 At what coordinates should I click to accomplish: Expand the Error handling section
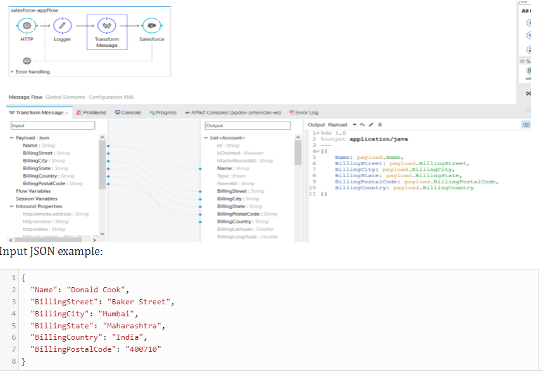pyautogui.click(x=12, y=71)
